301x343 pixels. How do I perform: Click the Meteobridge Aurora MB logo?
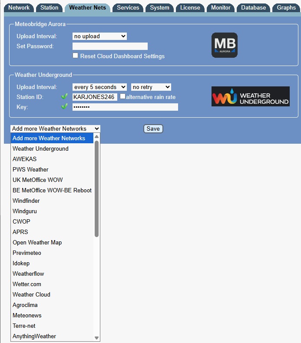(x=225, y=45)
